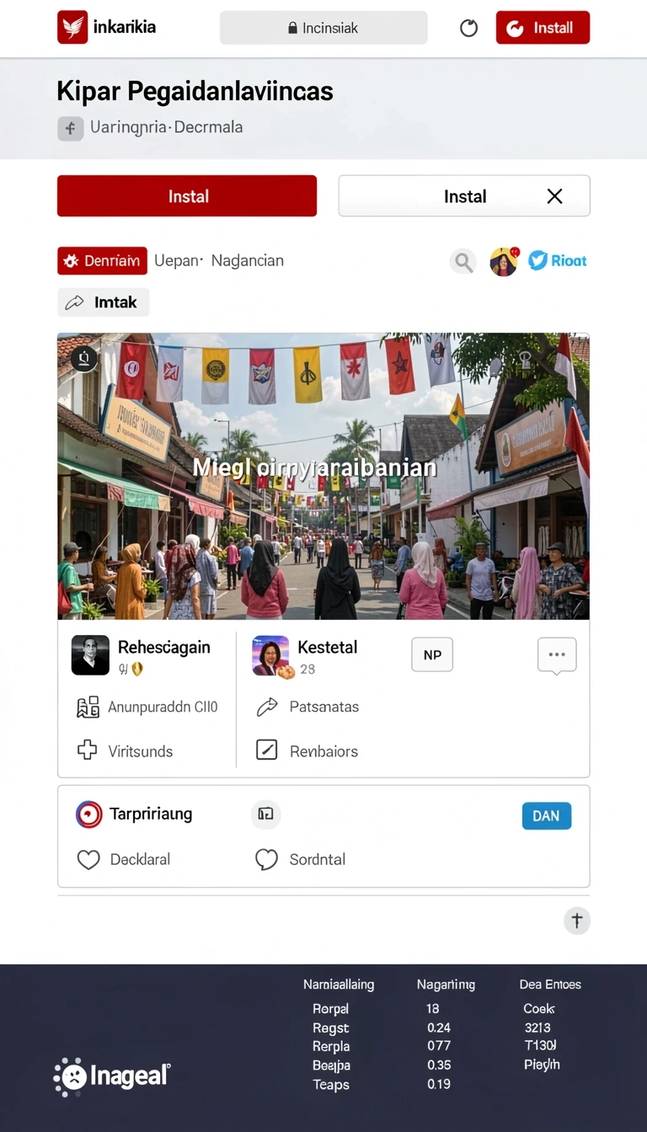The image size is (647, 1132).
Task: Click the NP button
Action: pos(432,654)
